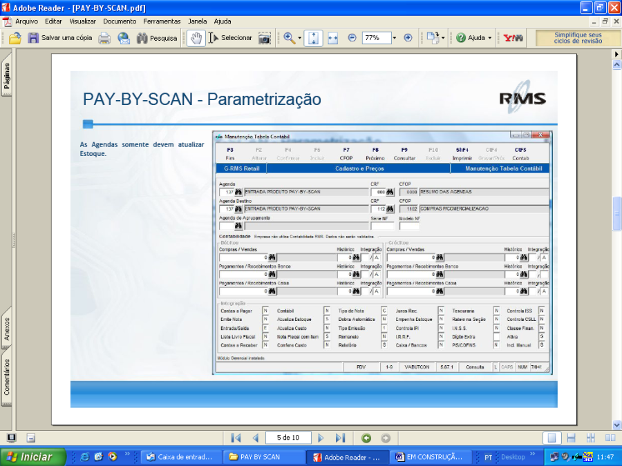This screenshot has height=466, width=622.
Task: Go to first page button
Action: 236,438
